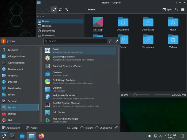
Task: Pin the application launcher open
Action: pyautogui.click(x=117, y=41)
